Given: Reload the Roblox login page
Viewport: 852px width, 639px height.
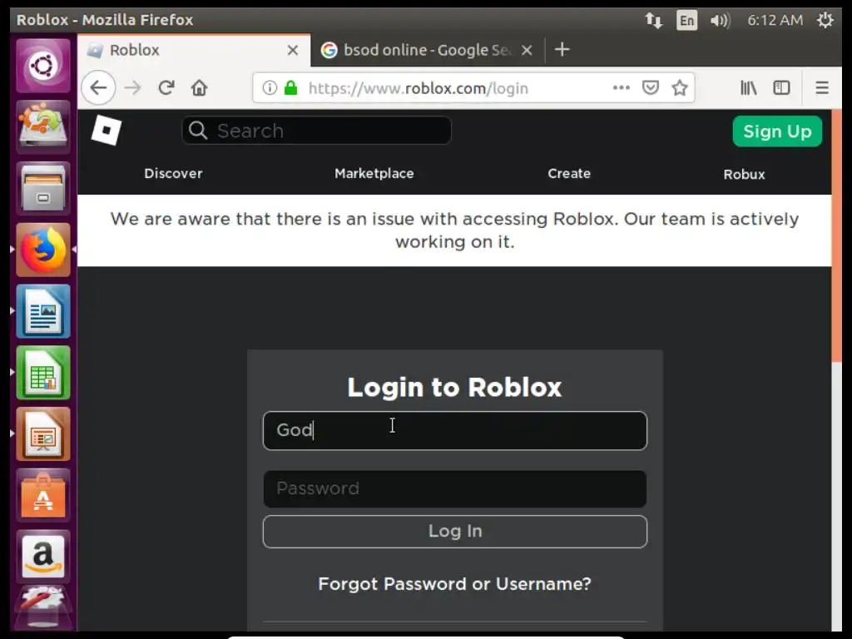Looking at the screenshot, I should tap(166, 87).
